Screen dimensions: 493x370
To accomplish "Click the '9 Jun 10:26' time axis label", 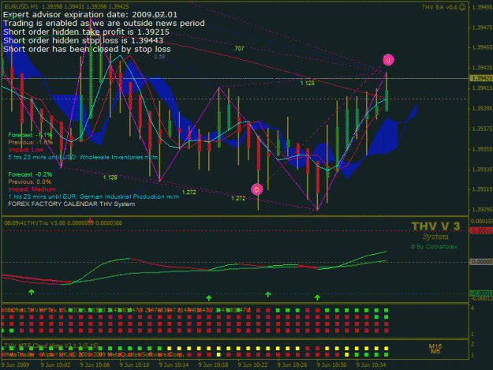I will tap(292, 364).
